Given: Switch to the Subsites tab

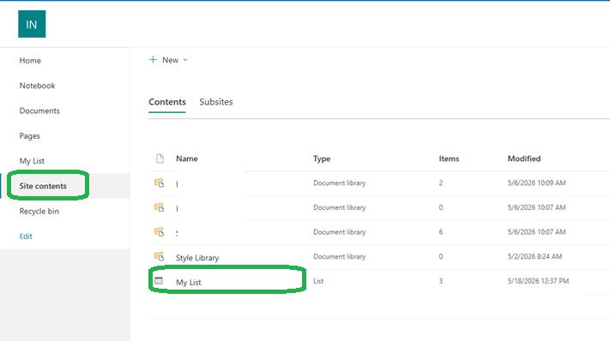Looking at the screenshot, I should [x=216, y=102].
